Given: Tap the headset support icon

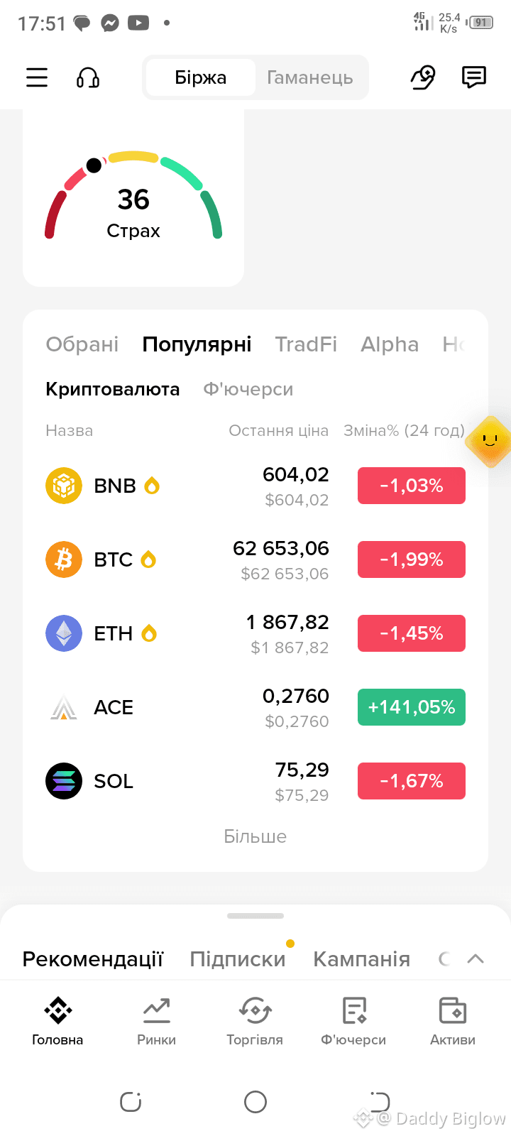Looking at the screenshot, I should click(88, 77).
